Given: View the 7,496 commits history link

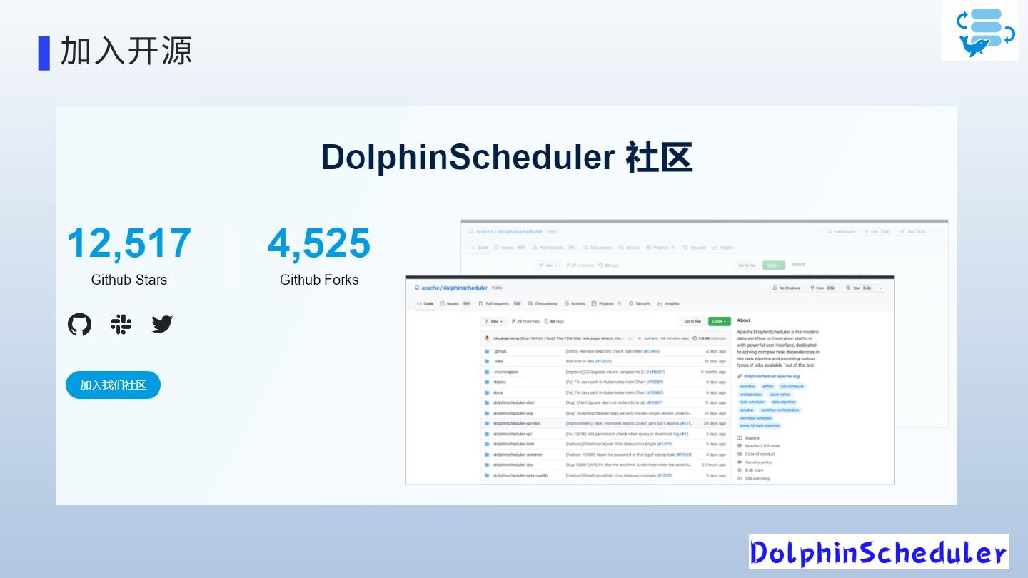Looking at the screenshot, I should pyautogui.click(x=710, y=338).
